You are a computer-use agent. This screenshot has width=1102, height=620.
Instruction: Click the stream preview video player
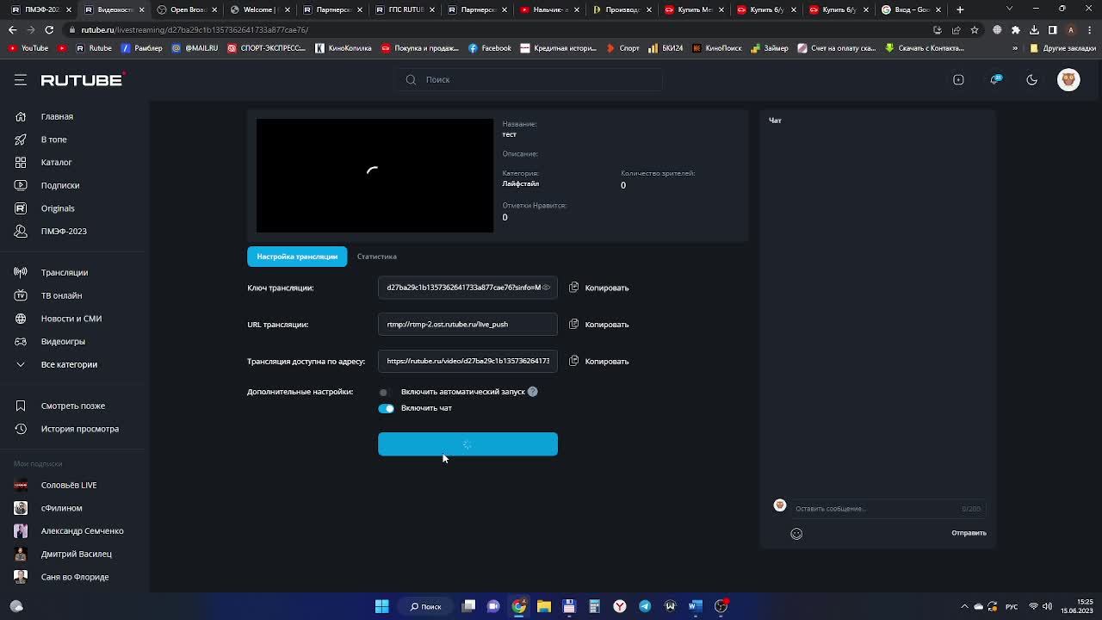[375, 176]
